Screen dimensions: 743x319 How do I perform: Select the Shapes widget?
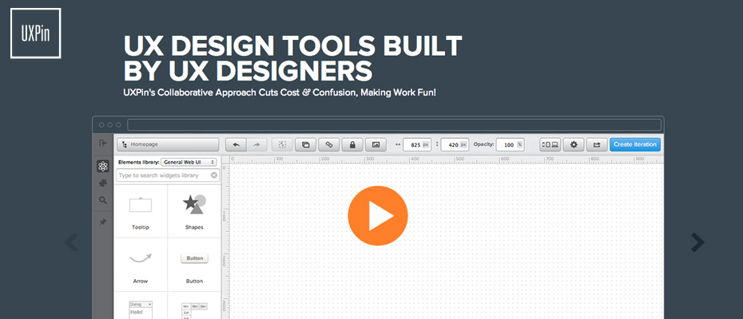(x=194, y=211)
